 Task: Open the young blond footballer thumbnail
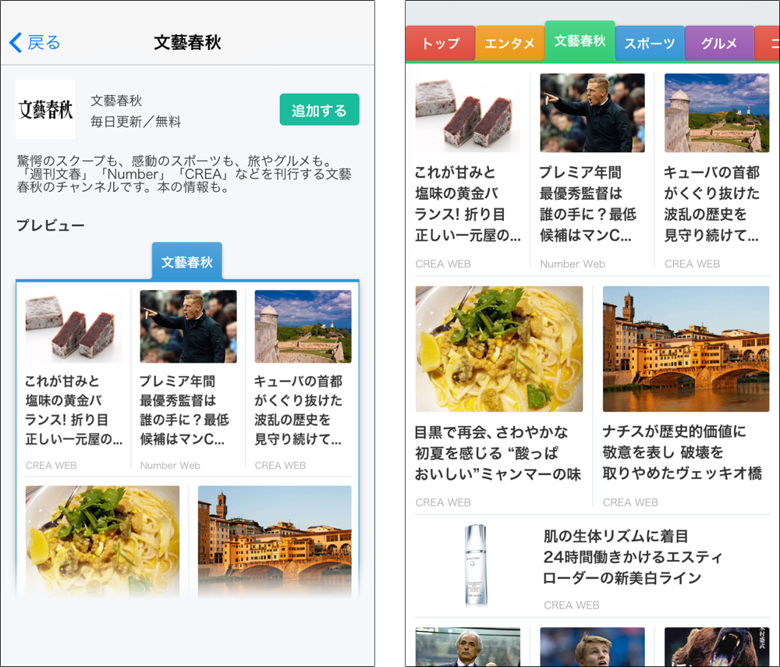pos(593,647)
